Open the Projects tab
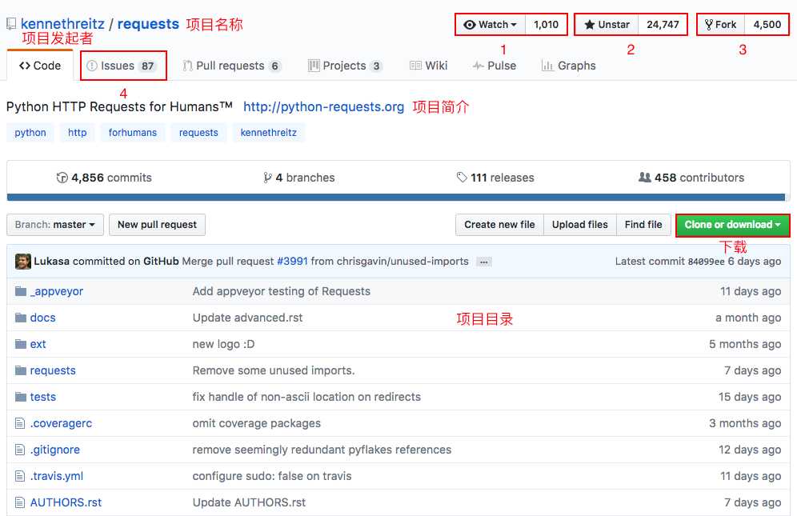The height and width of the screenshot is (516, 797). coord(345,66)
